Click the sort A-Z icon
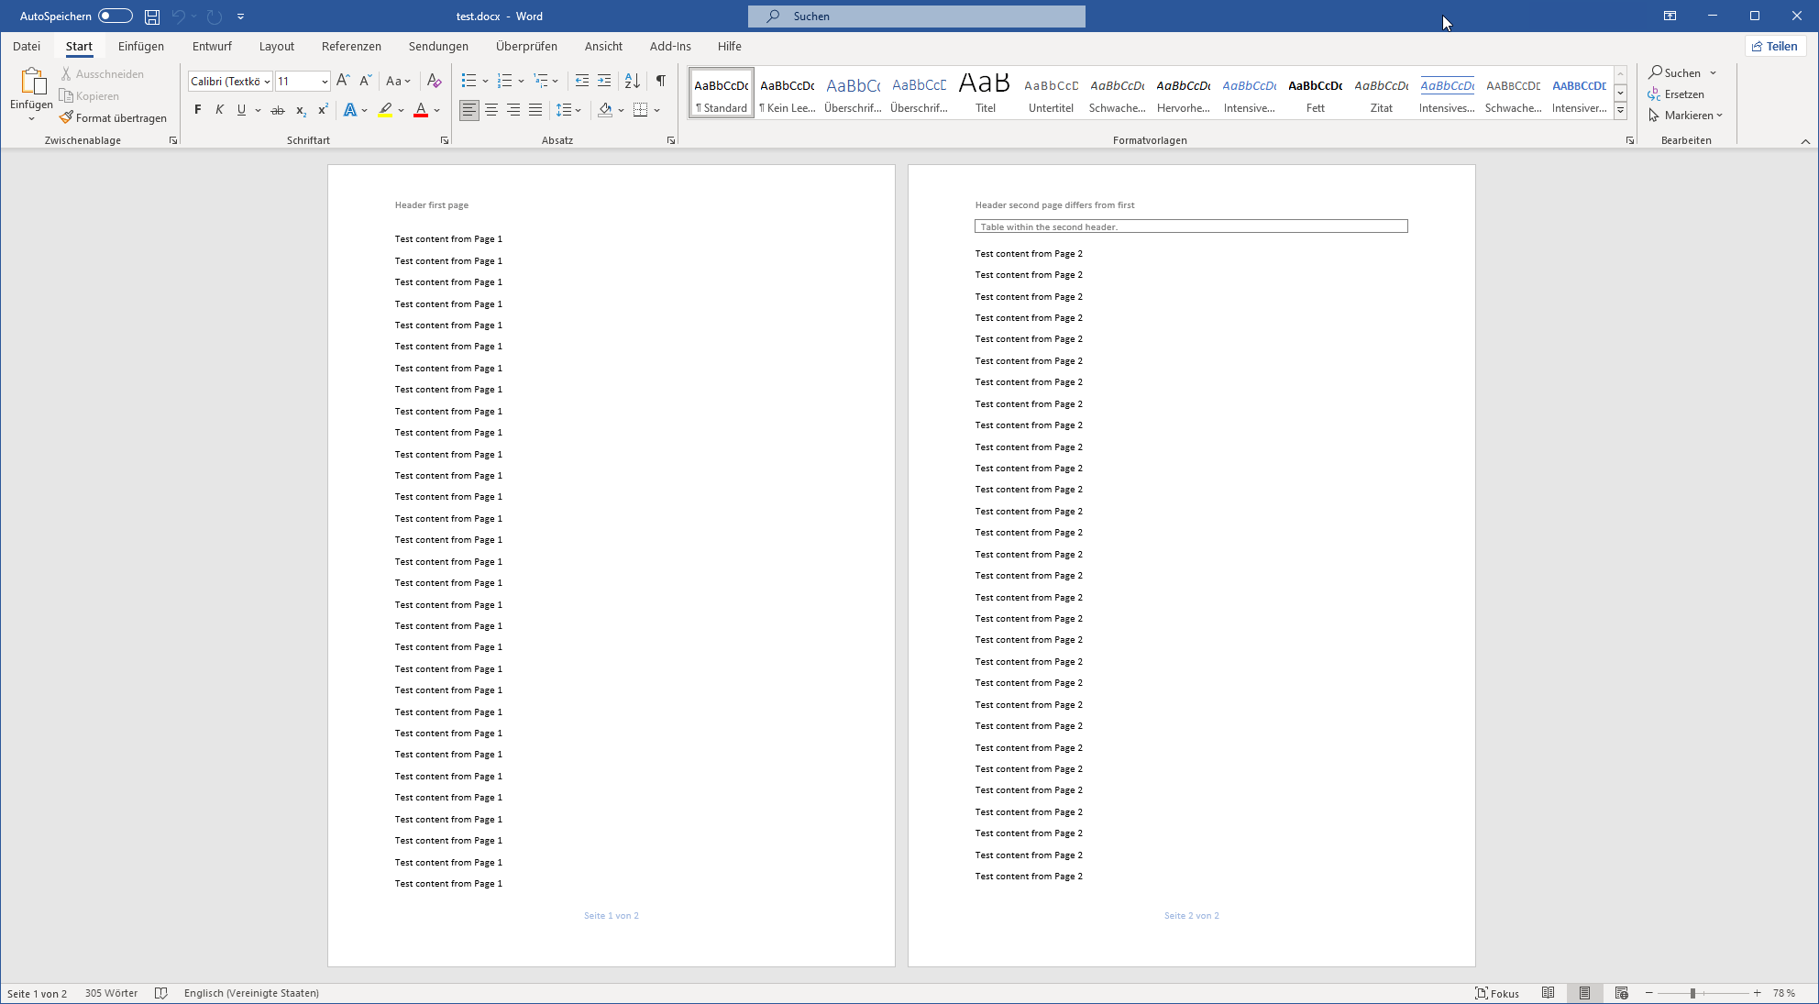 tap(632, 81)
